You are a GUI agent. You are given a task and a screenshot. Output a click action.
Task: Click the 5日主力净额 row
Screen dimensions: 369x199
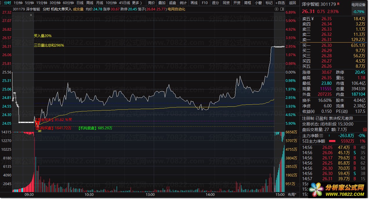[x=334, y=141]
